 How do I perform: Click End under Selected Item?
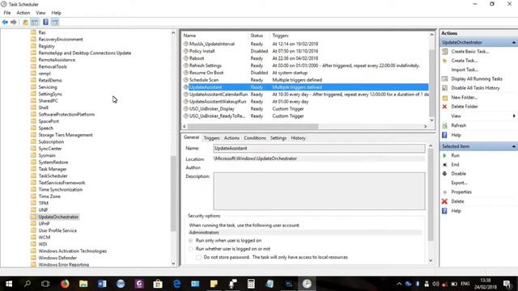tap(455, 164)
